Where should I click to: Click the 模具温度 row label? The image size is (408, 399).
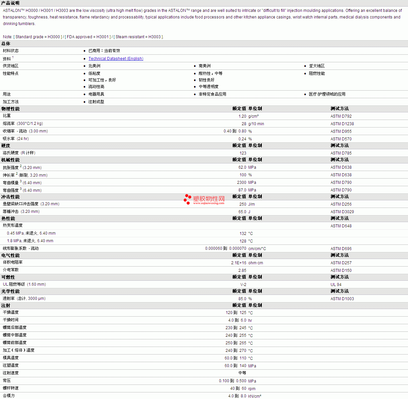click(11, 358)
